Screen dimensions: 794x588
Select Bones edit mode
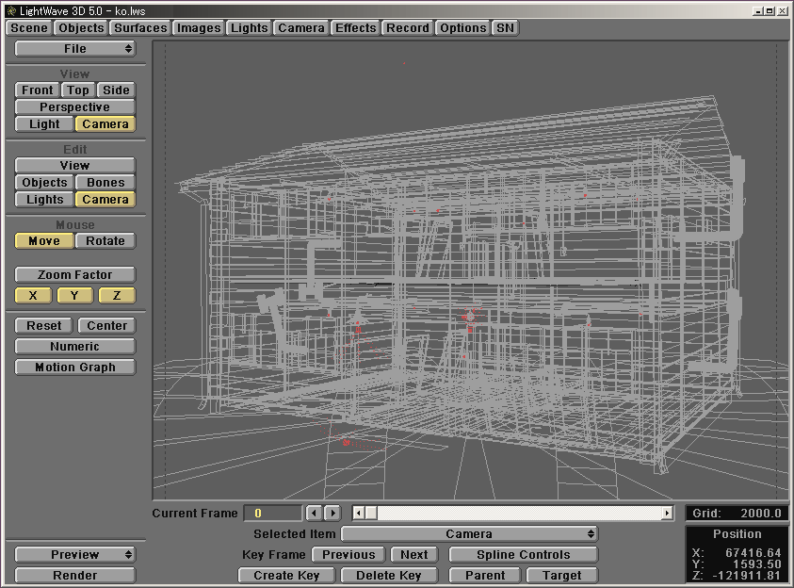[x=105, y=183]
